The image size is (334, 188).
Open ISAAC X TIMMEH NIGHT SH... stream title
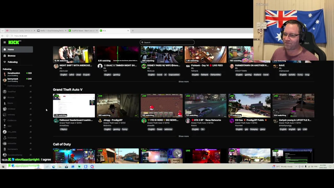click(x=121, y=65)
